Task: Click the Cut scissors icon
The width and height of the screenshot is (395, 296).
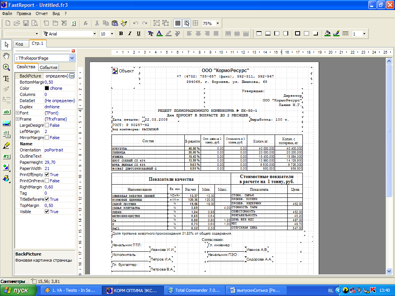Action: pyautogui.click(x=97, y=24)
